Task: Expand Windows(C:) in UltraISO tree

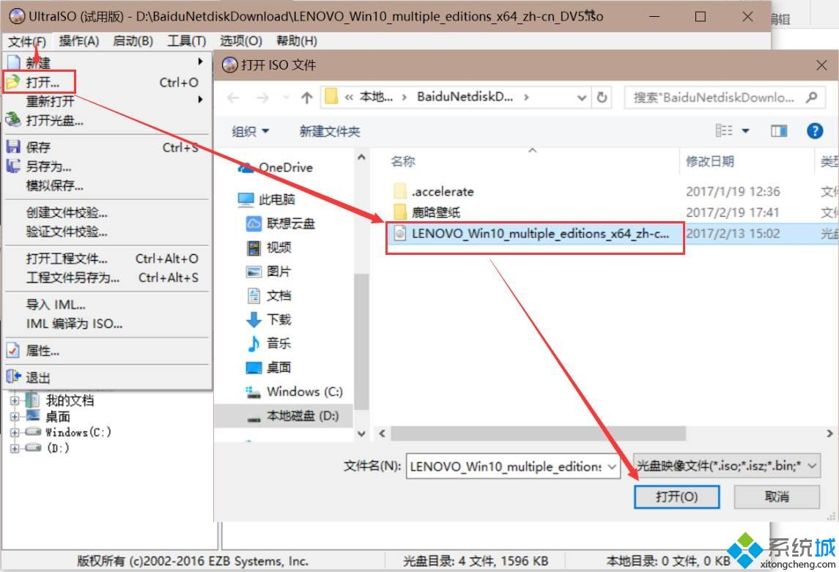Action: (x=15, y=432)
